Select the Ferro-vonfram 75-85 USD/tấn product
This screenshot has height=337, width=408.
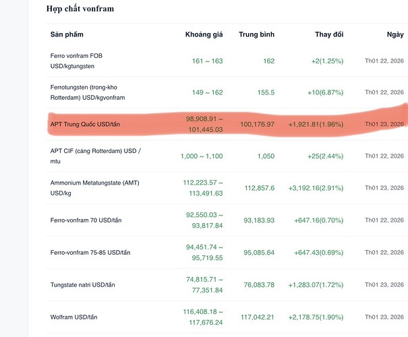[90, 252]
